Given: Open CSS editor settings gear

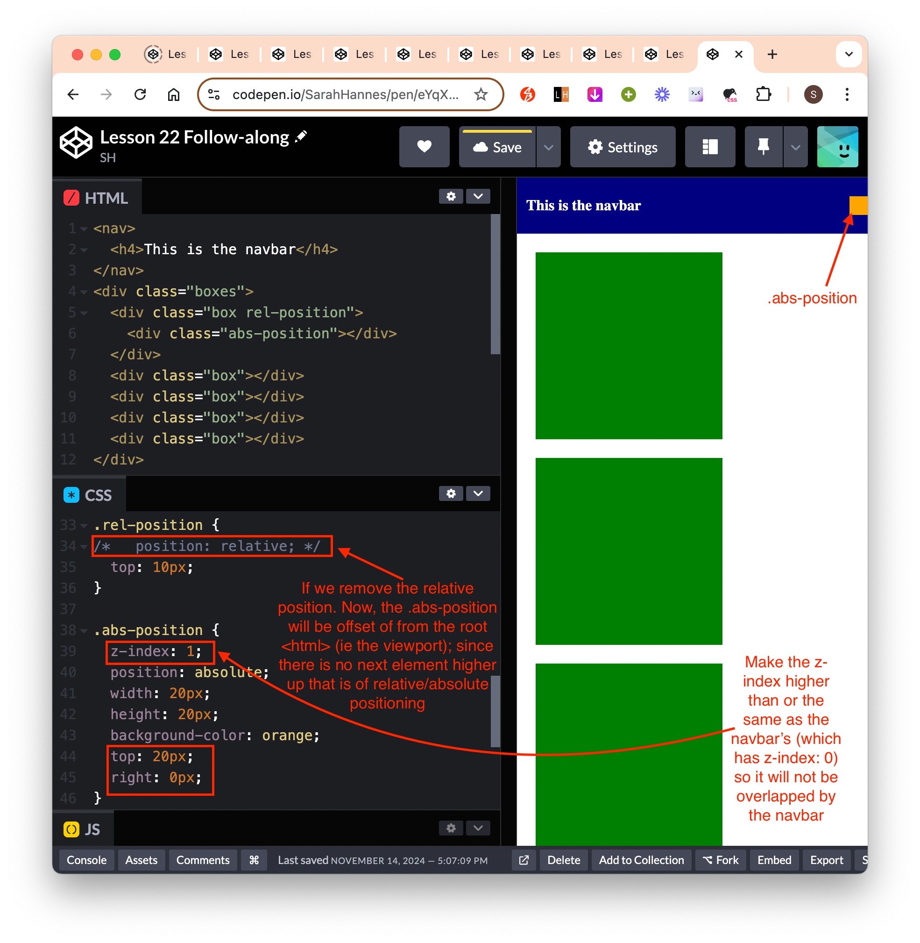Looking at the screenshot, I should click(x=451, y=493).
